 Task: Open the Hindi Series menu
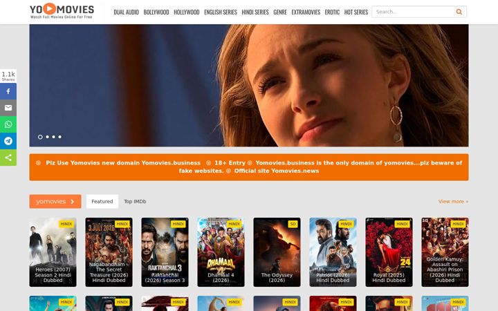[255, 12]
